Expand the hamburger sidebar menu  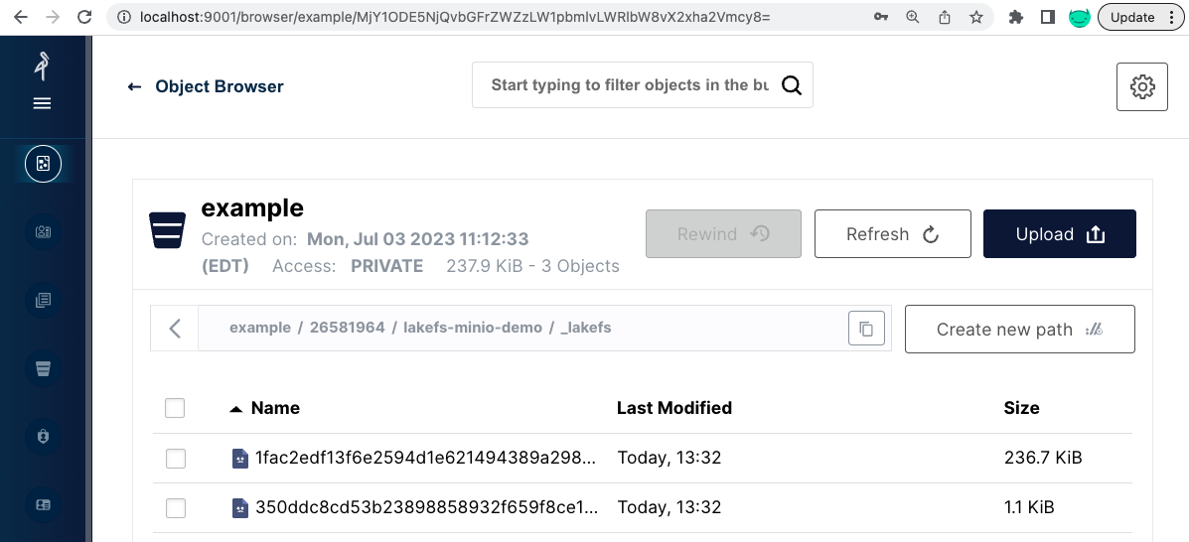pos(43,103)
